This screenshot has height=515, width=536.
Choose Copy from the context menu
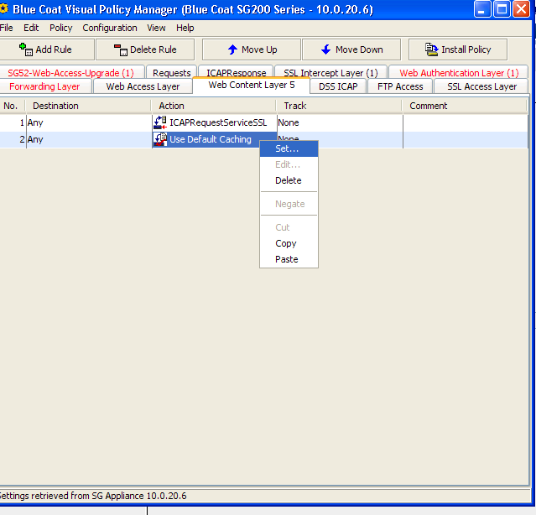tap(289, 243)
